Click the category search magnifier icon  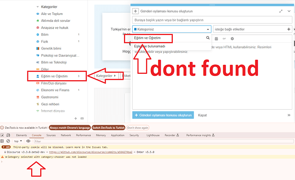click(x=208, y=38)
